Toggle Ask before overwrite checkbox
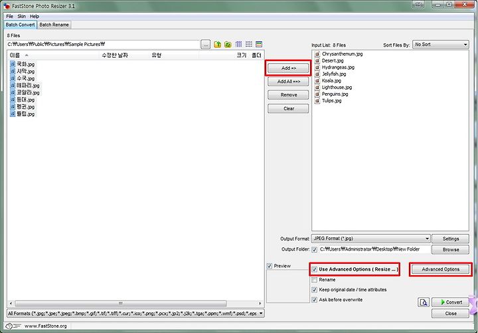Image resolution: width=478 pixels, height=333 pixels. coord(314,300)
